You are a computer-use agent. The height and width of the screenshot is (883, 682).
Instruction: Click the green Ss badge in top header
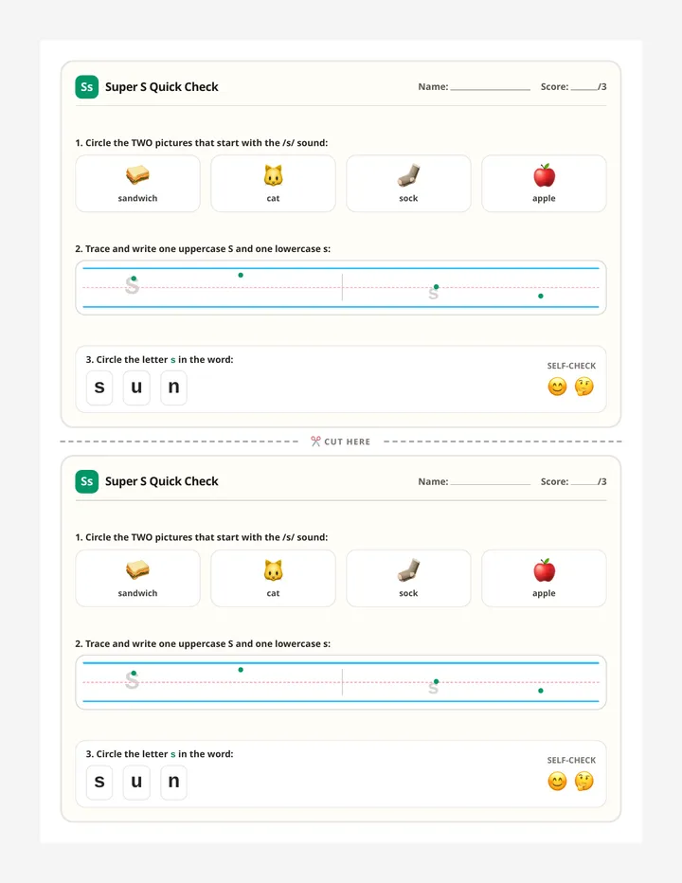(87, 87)
